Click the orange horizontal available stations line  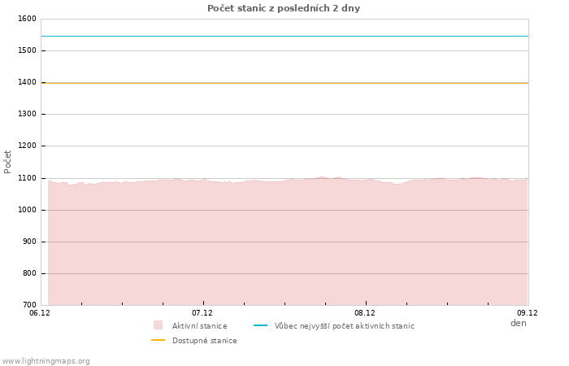284,82
